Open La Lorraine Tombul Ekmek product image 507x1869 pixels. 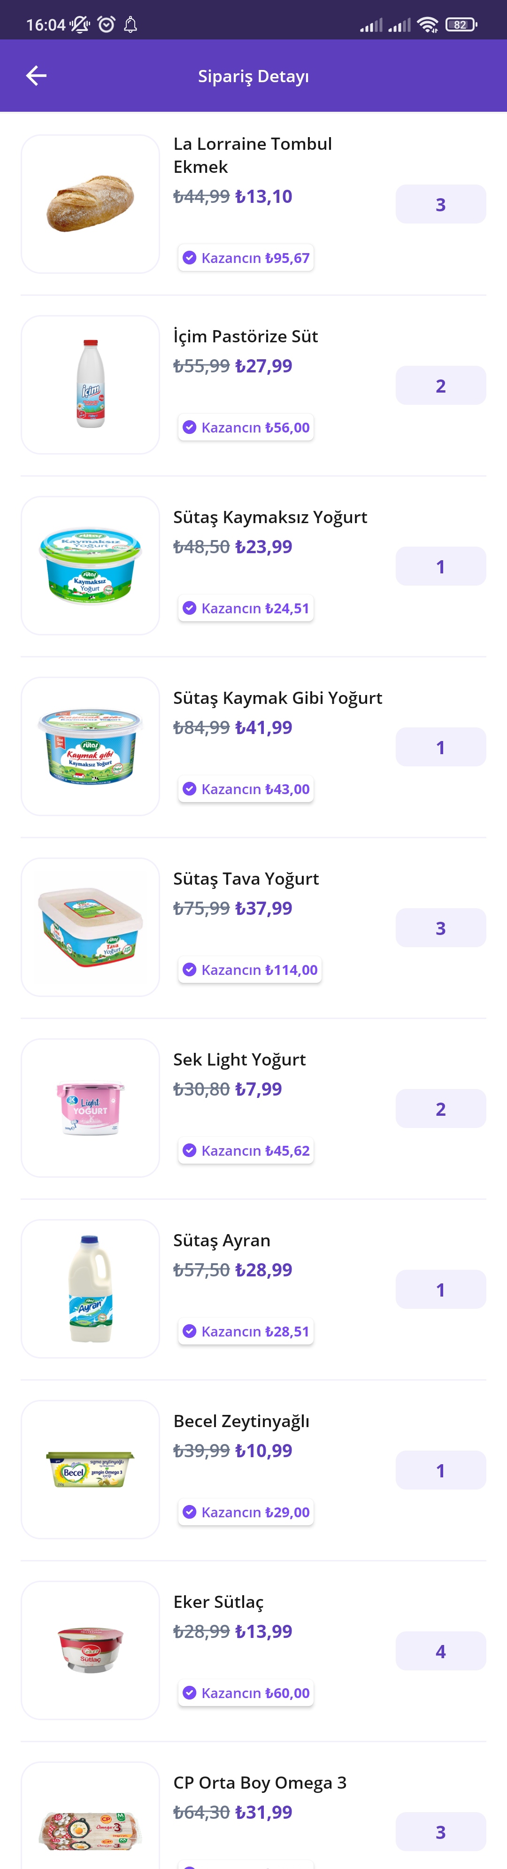[91, 204]
